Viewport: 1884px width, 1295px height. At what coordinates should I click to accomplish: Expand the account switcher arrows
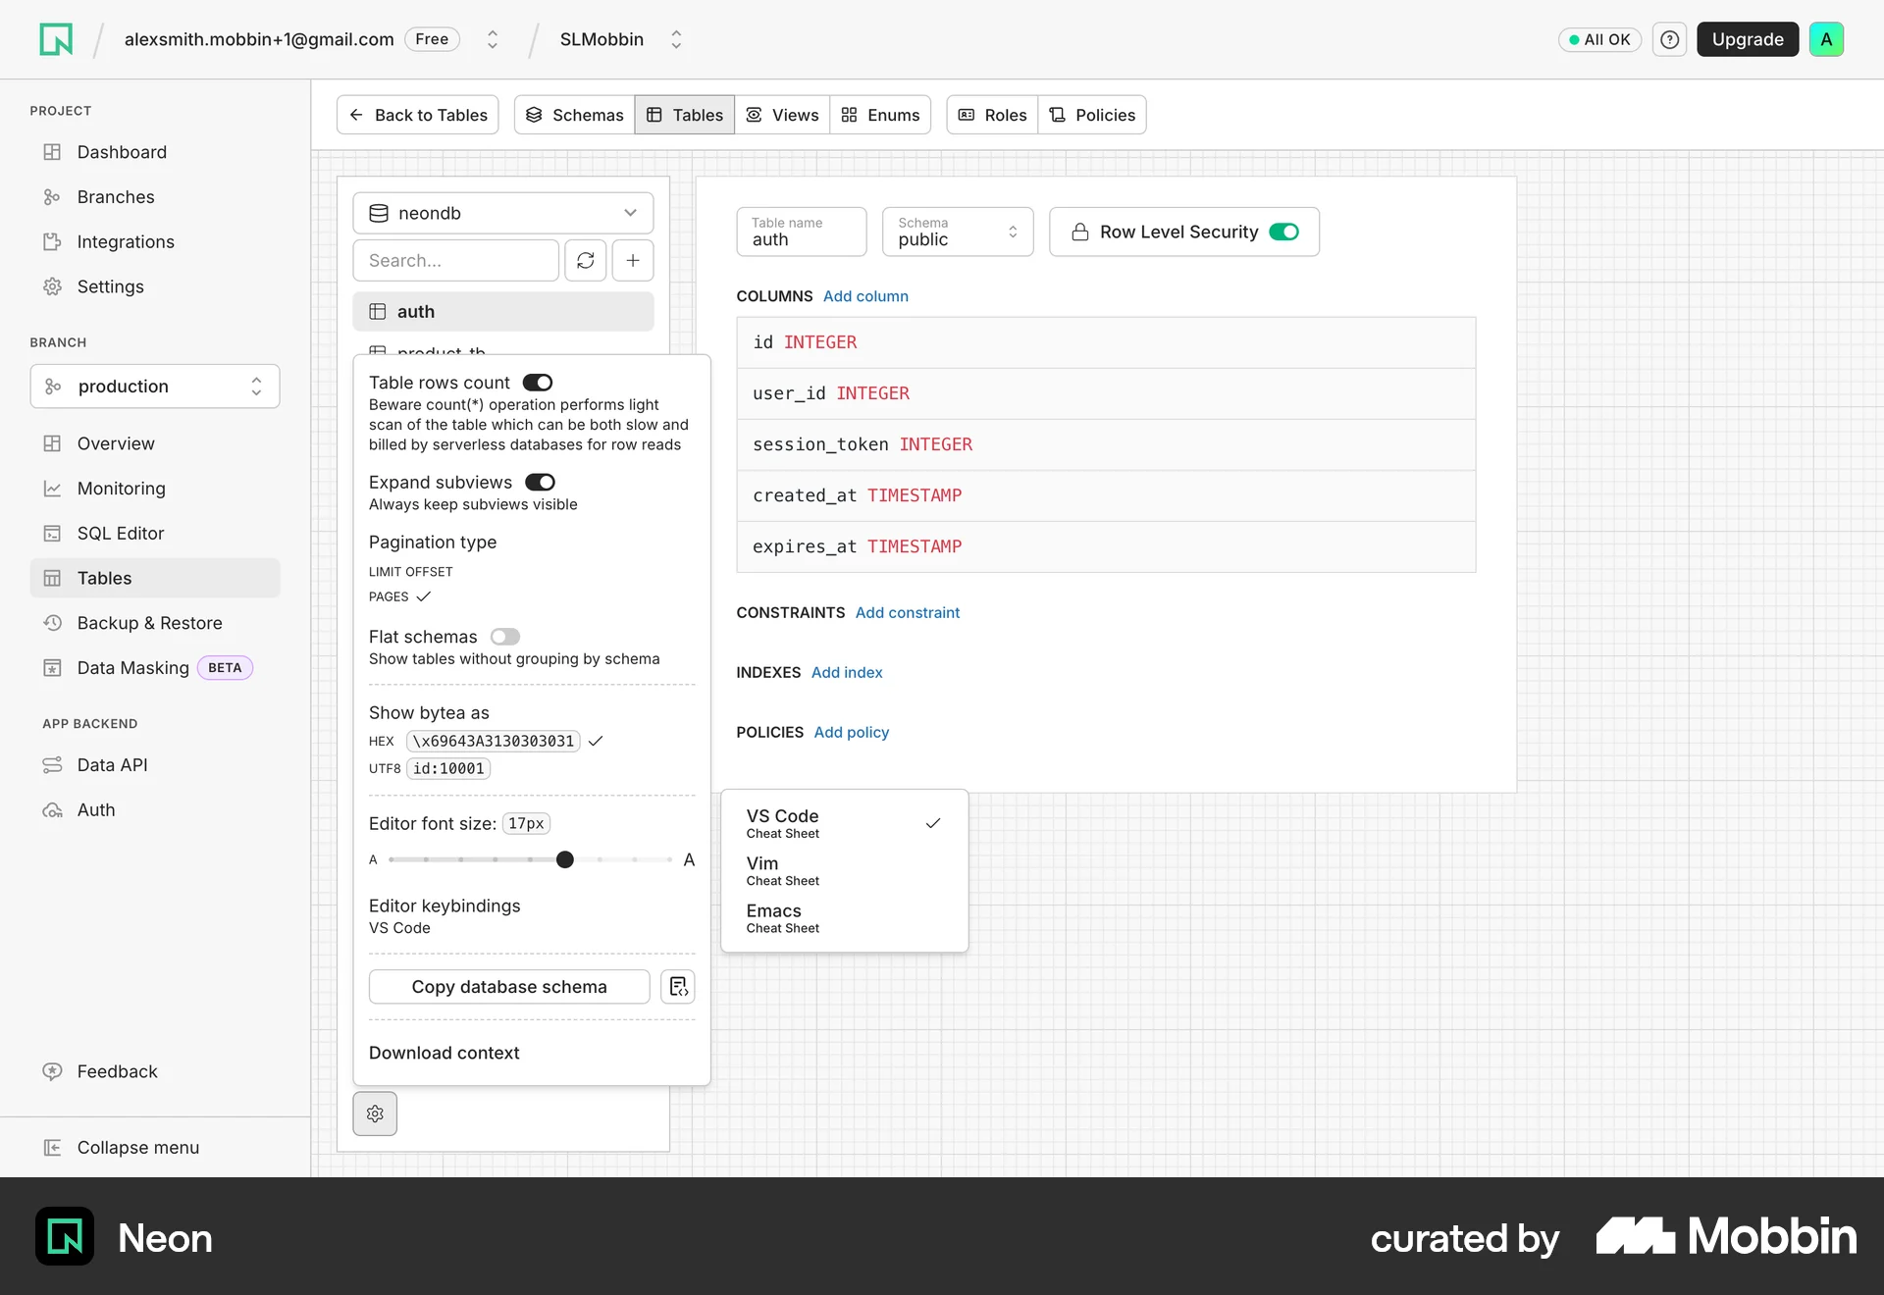click(x=493, y=39)
